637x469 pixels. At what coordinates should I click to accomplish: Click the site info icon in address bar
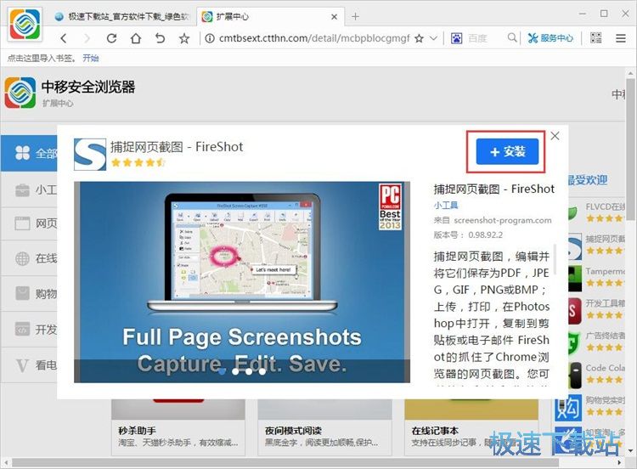209,38
